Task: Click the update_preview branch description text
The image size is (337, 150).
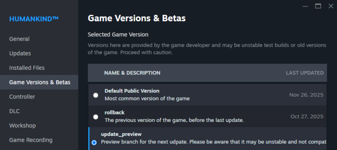Action: click(x=212, y=142)
